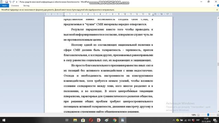The width and height of the screenshot is (219, 123).
Task: Open Customize Quick Access Toolbar dropdown
Action: pos(17,2)
